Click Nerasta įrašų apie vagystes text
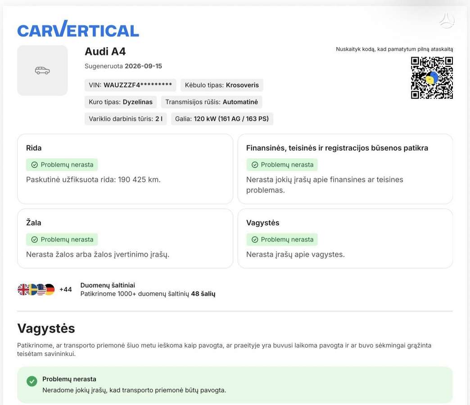 point(295,254)
